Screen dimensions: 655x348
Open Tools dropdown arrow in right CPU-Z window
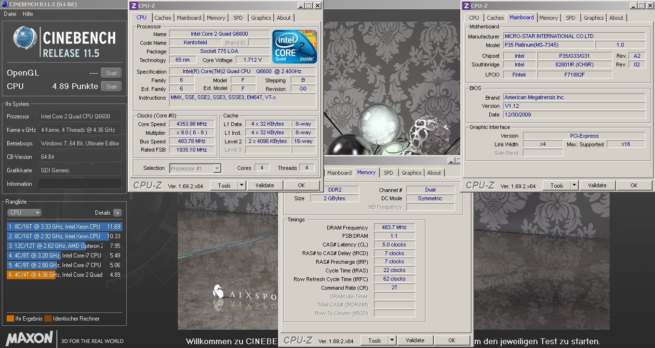click(575, 185)
